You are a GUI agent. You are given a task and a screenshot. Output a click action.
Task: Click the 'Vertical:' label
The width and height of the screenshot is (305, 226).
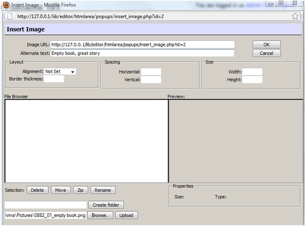[x=132, y=80]
